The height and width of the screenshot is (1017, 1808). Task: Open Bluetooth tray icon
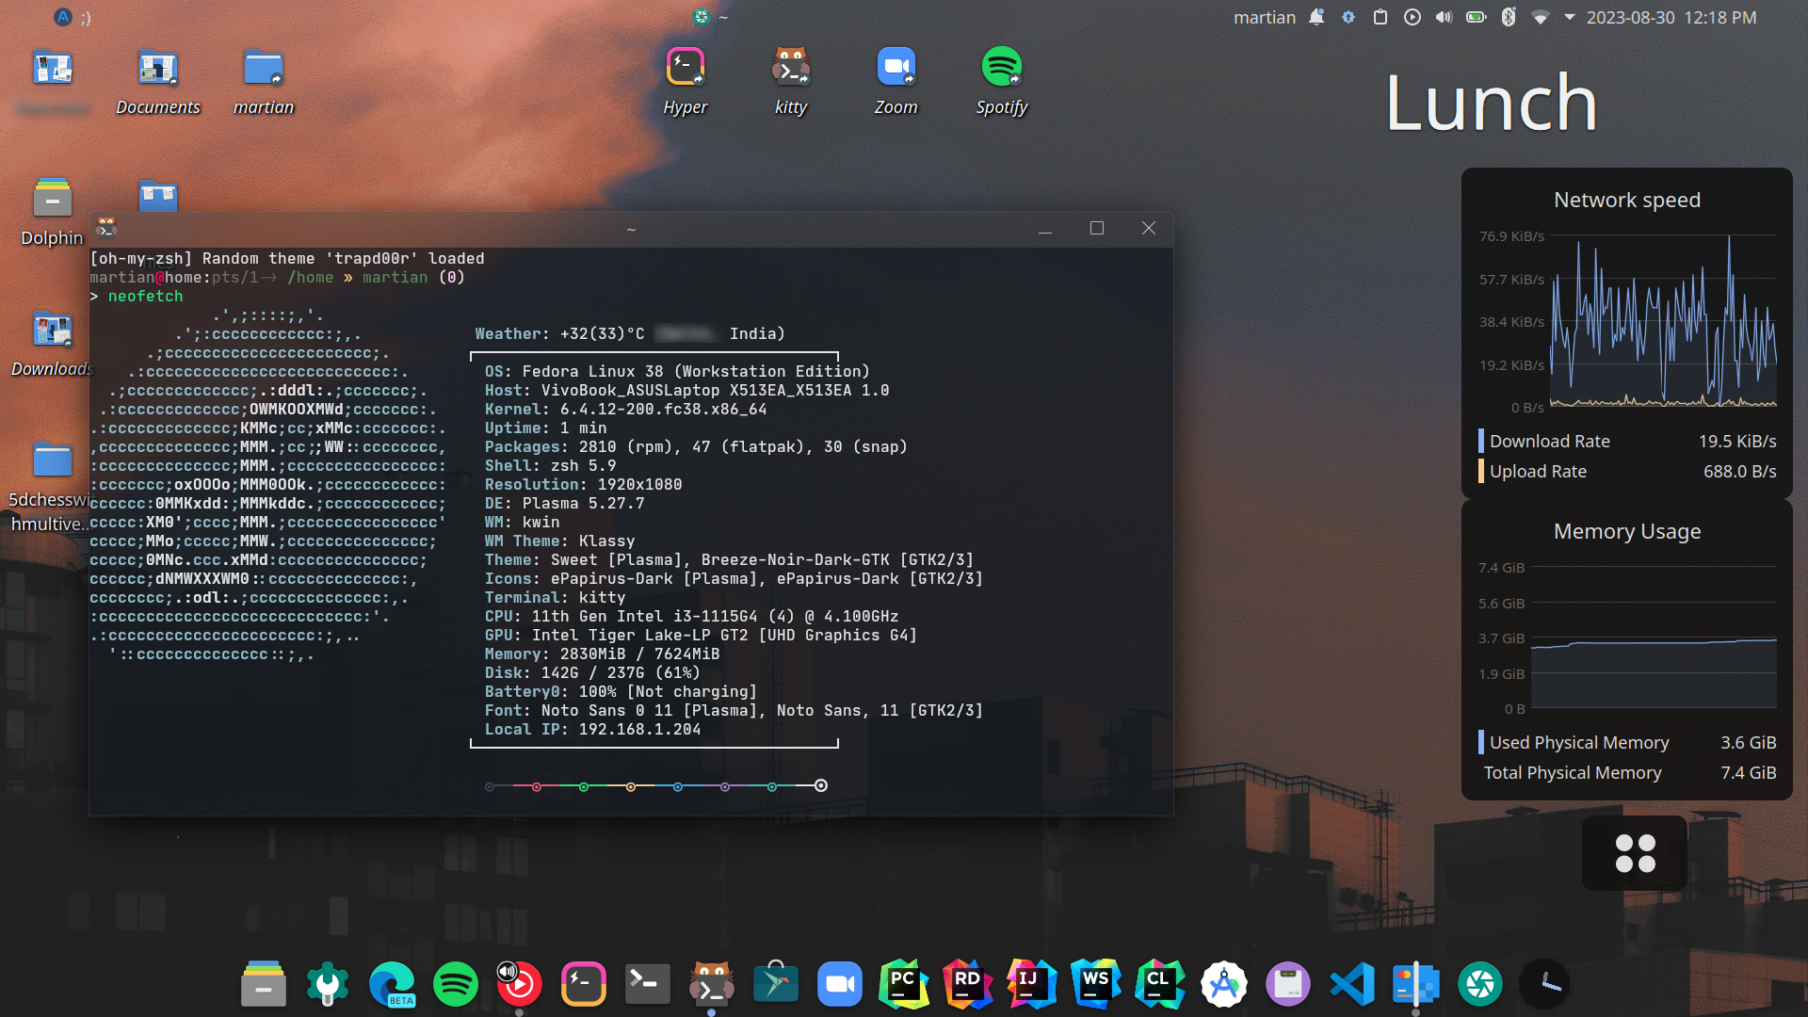click(1509, 17)
